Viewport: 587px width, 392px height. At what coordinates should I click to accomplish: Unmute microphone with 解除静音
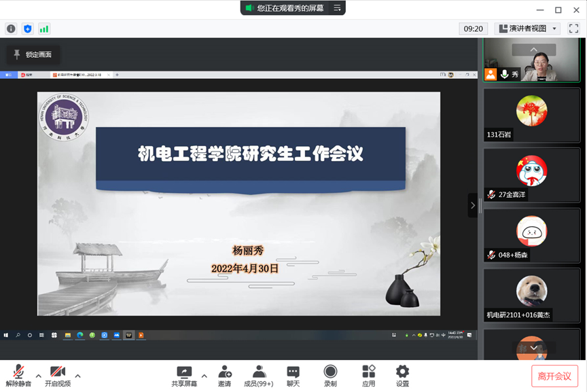tap(18, 376)
